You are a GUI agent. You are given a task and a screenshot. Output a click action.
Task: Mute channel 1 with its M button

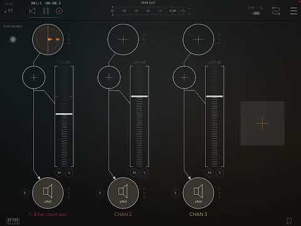(59, 173)
